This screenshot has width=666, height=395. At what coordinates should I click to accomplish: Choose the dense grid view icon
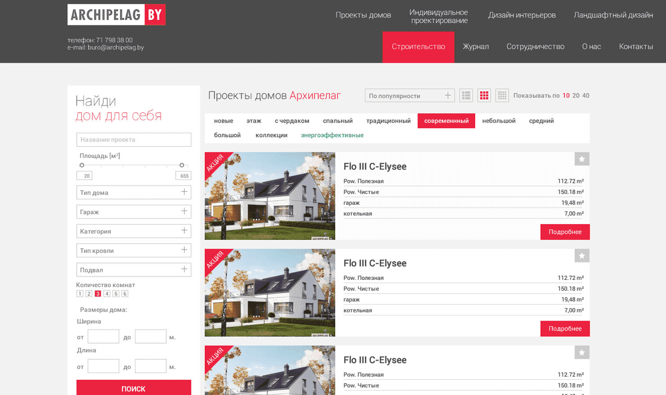click(x=502, y=95)
